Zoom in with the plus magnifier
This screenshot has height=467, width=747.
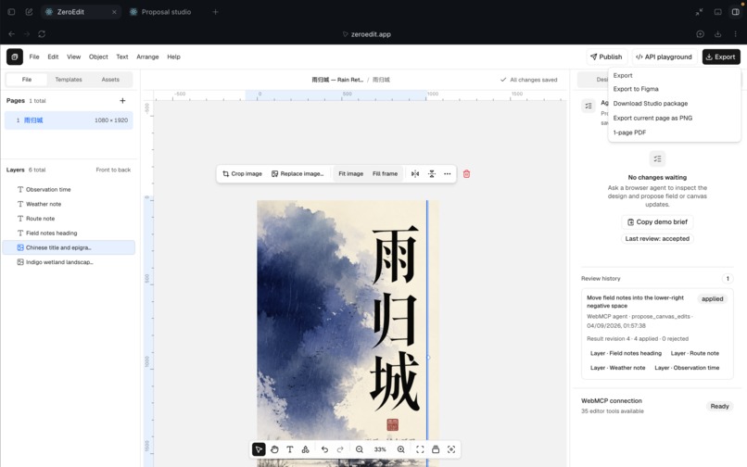point(401,449)
